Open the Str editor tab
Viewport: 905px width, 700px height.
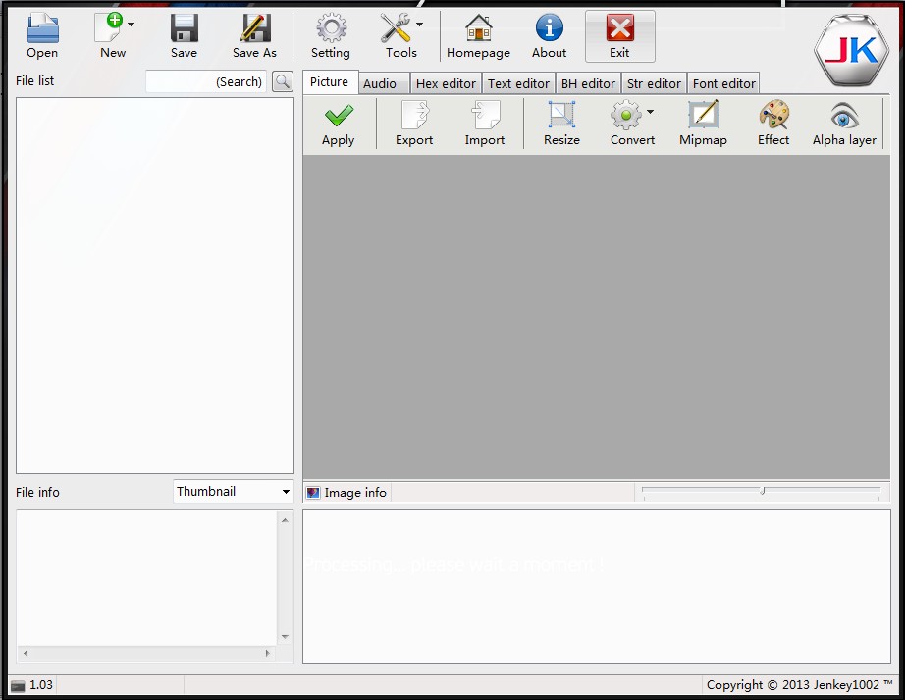coord(654,83)
